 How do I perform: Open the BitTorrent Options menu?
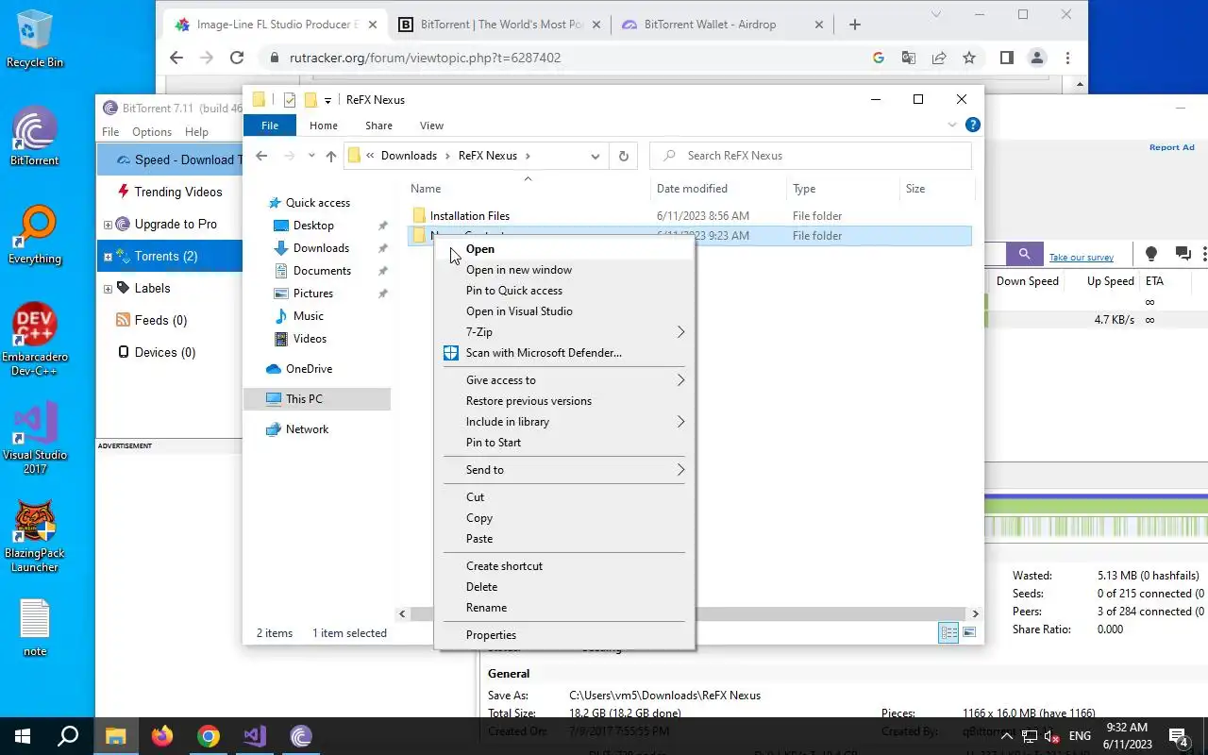tap(152, 132)
